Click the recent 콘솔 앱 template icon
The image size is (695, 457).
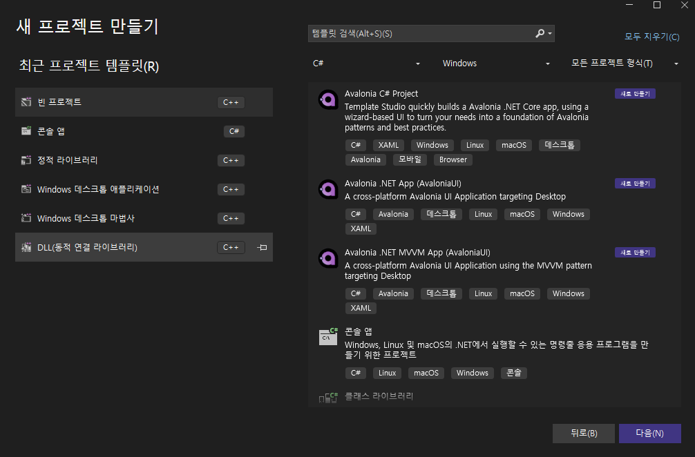click(x=26, y=131)
